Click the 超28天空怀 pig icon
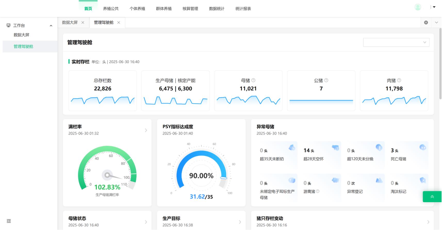The height and width of the screenshot is (230, 442). tap(335, 147)
